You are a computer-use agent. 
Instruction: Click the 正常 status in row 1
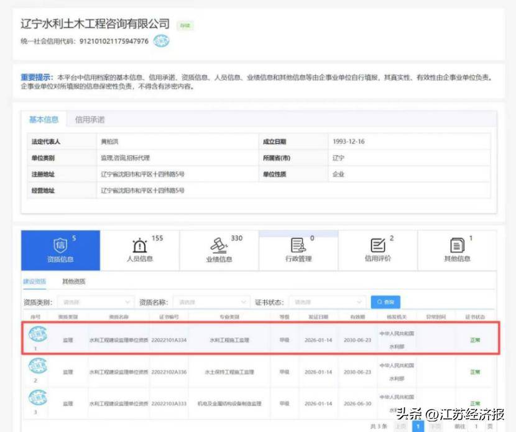click(475, 340)
